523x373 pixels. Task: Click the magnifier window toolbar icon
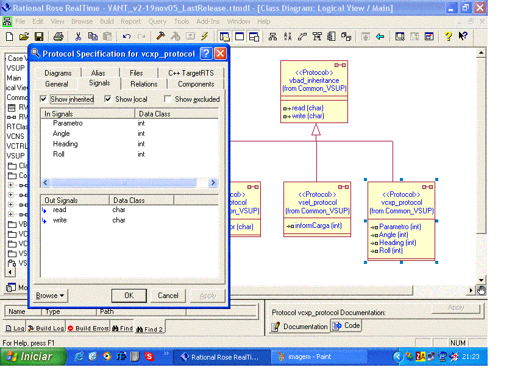[400, 37]
